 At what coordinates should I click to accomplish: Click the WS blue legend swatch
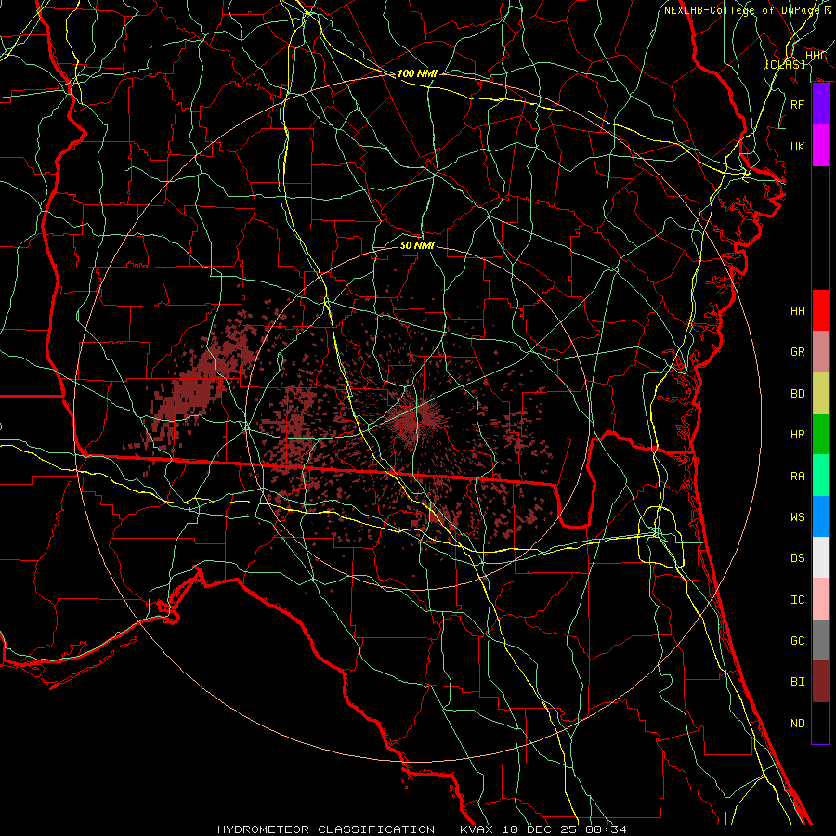coord(820,516)
